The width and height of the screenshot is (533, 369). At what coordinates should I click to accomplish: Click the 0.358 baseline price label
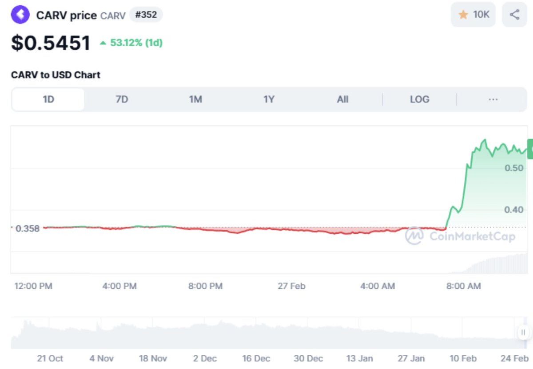(28, 228)
